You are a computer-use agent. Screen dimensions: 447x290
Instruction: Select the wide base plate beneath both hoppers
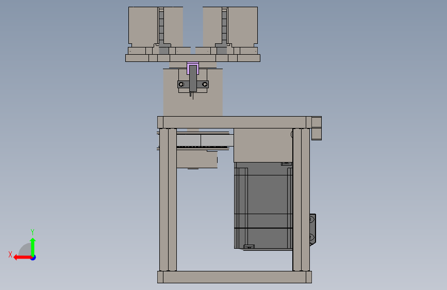click(193, 58)
